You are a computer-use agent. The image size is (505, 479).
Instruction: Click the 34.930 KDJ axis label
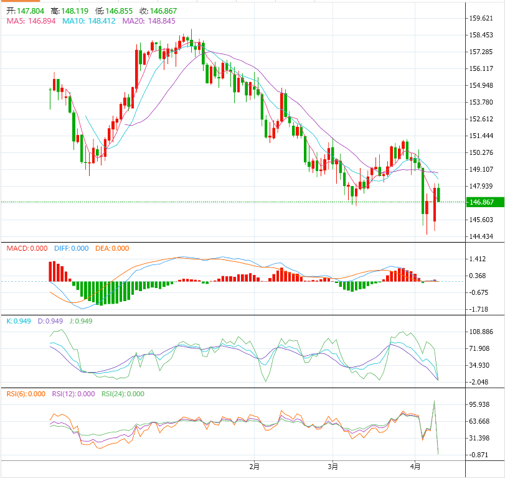click(479, 365)
